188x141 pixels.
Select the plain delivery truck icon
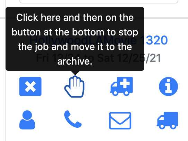pos(168,121)
